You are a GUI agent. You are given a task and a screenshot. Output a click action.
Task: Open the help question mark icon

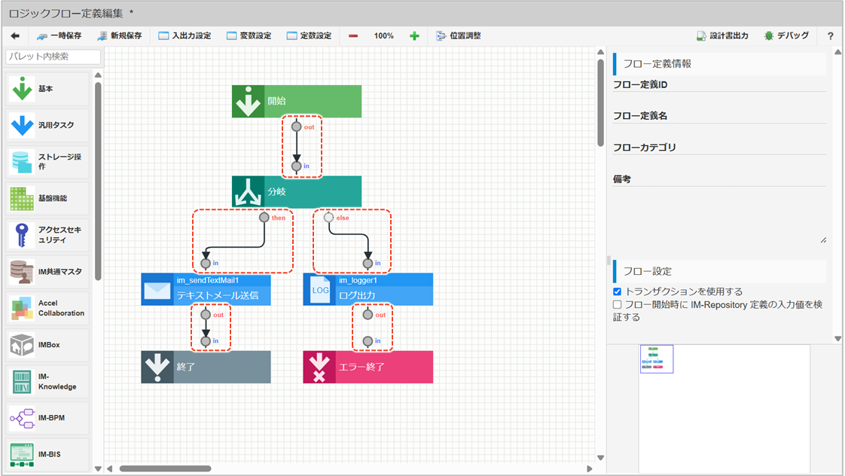830,36
